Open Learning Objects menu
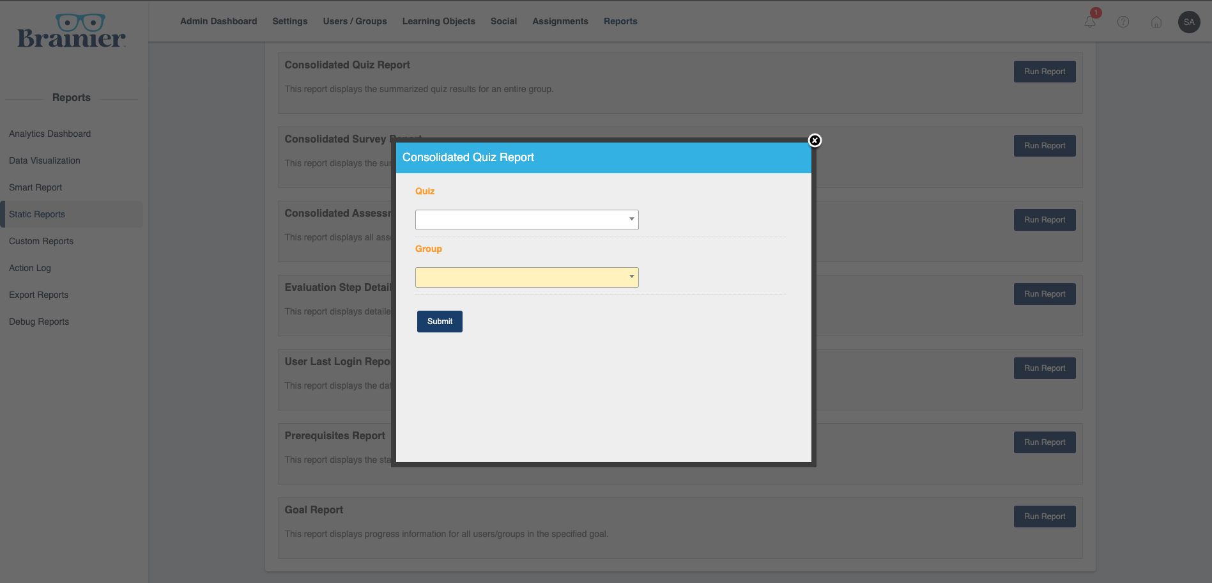This screenshot has width=1212, height=583. click(439, 21)
